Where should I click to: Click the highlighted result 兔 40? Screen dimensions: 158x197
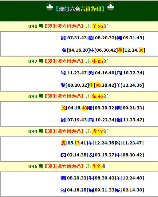pyautogui.click(x=98, y=97)
